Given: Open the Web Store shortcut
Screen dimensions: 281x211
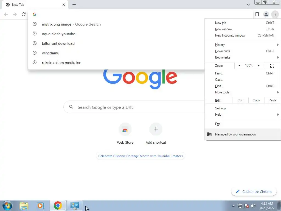Looking at the screenshot, I should (x=125, y=134).
